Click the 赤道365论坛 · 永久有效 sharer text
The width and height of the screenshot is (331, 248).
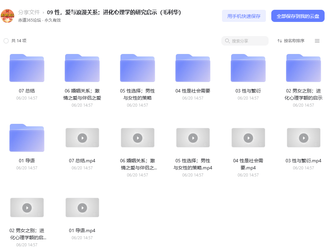coord(39,20)
